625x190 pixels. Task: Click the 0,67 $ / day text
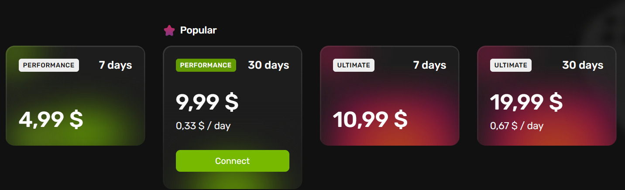(517, 126)
